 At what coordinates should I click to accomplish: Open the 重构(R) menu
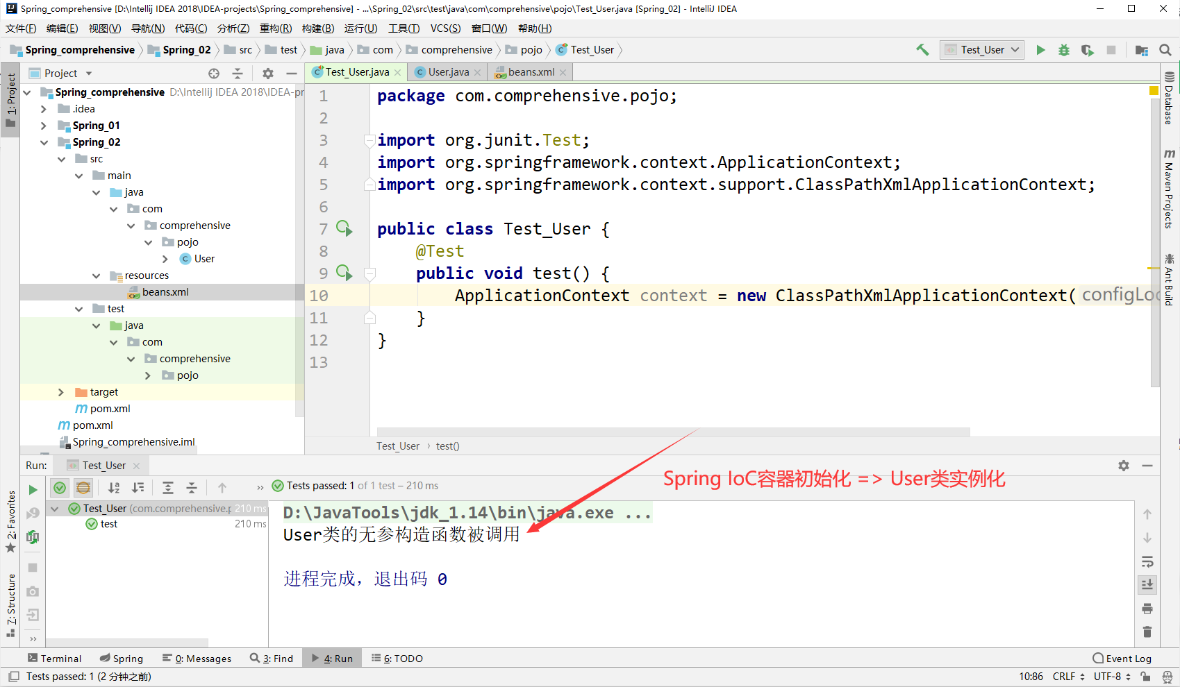[276, 28]
